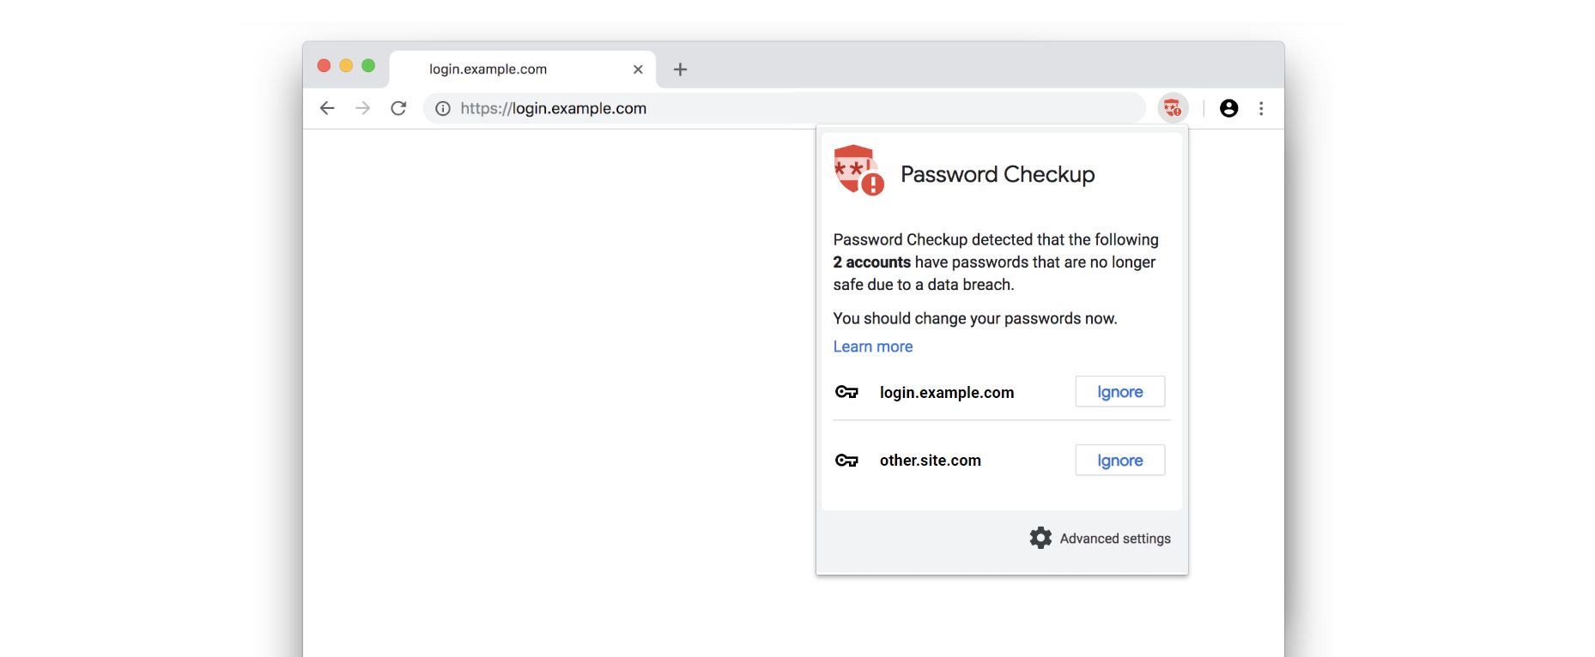Click the Password Checkup shield logo
The width and height of the screenshot is (1595, 657).
click(x=859, y=170)
